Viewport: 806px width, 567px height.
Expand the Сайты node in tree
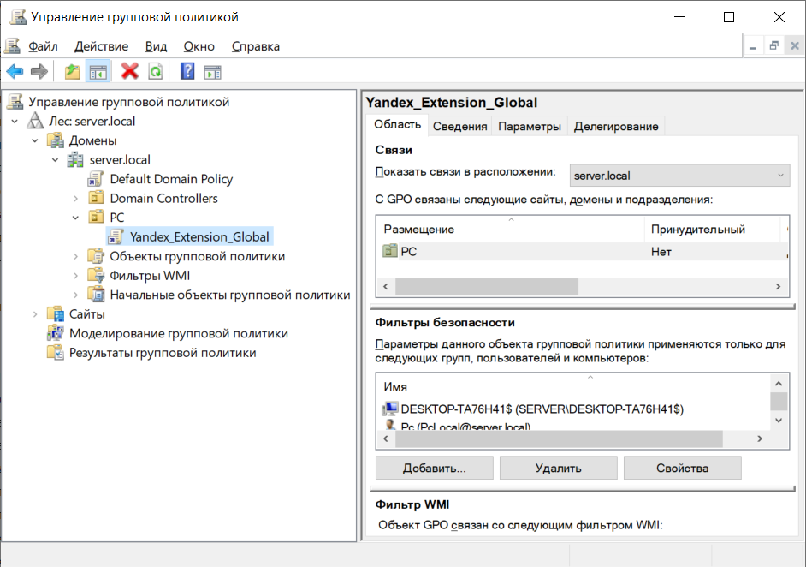35,313
